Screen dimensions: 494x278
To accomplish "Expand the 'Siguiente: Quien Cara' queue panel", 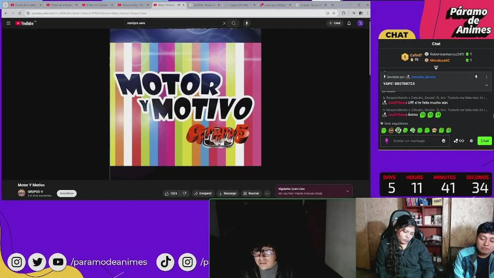I will [347, 191].
